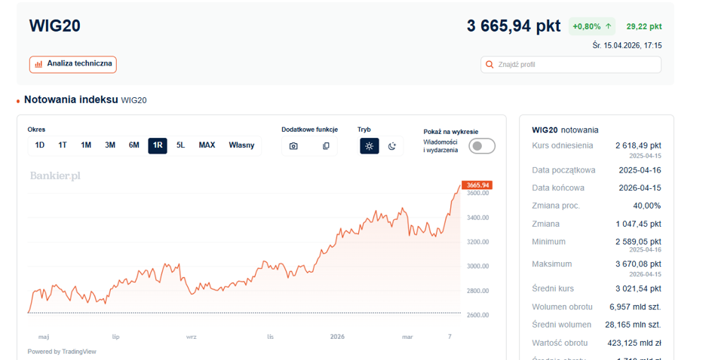The width and height of the screenshot is (715, 360).
Task: Click Kurs odniesienia value 2 618,49 pkt
Action: tap(638, 145)
